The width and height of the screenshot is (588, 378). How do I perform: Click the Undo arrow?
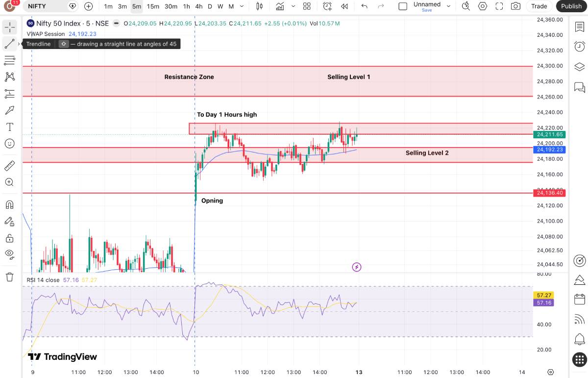click(x=364, y=6)
